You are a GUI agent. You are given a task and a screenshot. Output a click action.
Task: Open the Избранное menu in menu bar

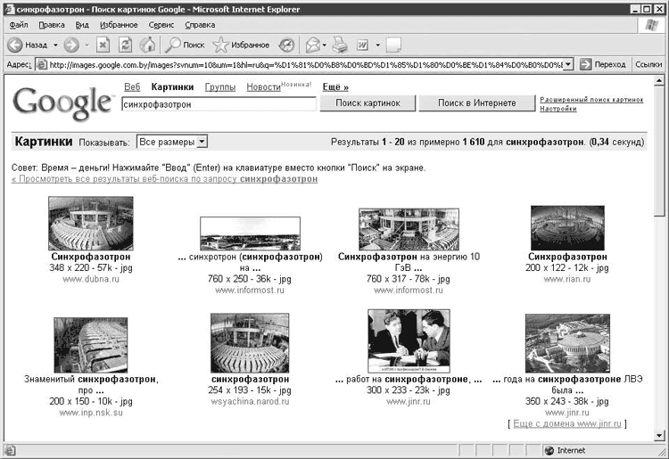pyautogui.click(x=119, y=25)
